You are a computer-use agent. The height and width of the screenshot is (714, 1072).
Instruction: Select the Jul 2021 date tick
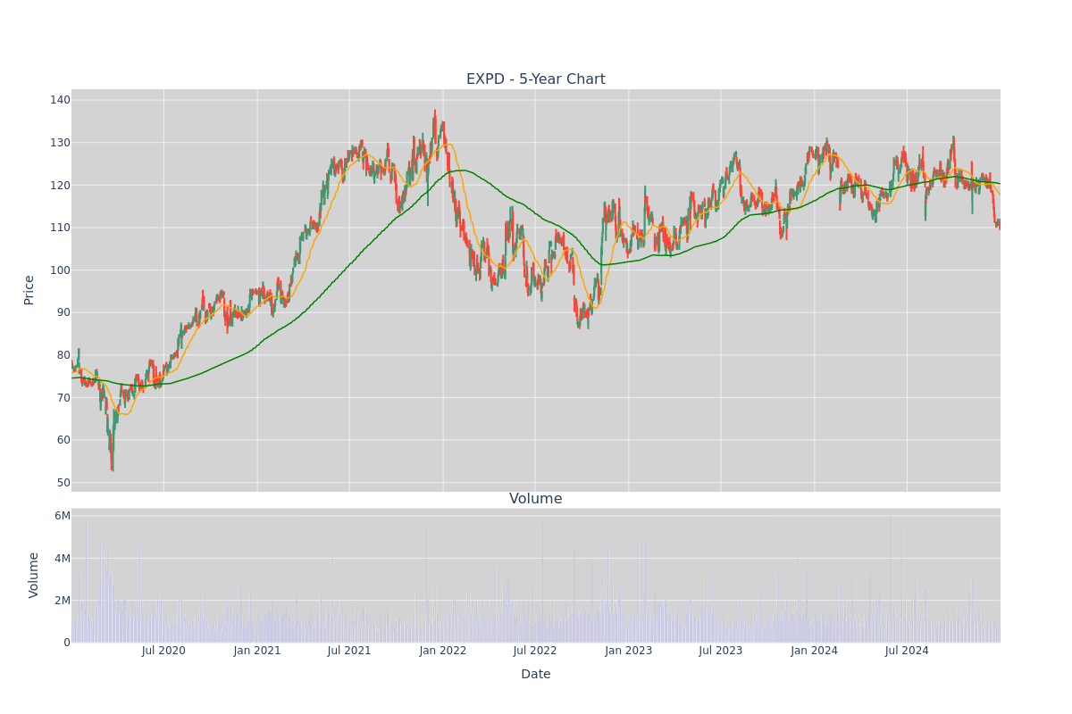tap(349, 651)
